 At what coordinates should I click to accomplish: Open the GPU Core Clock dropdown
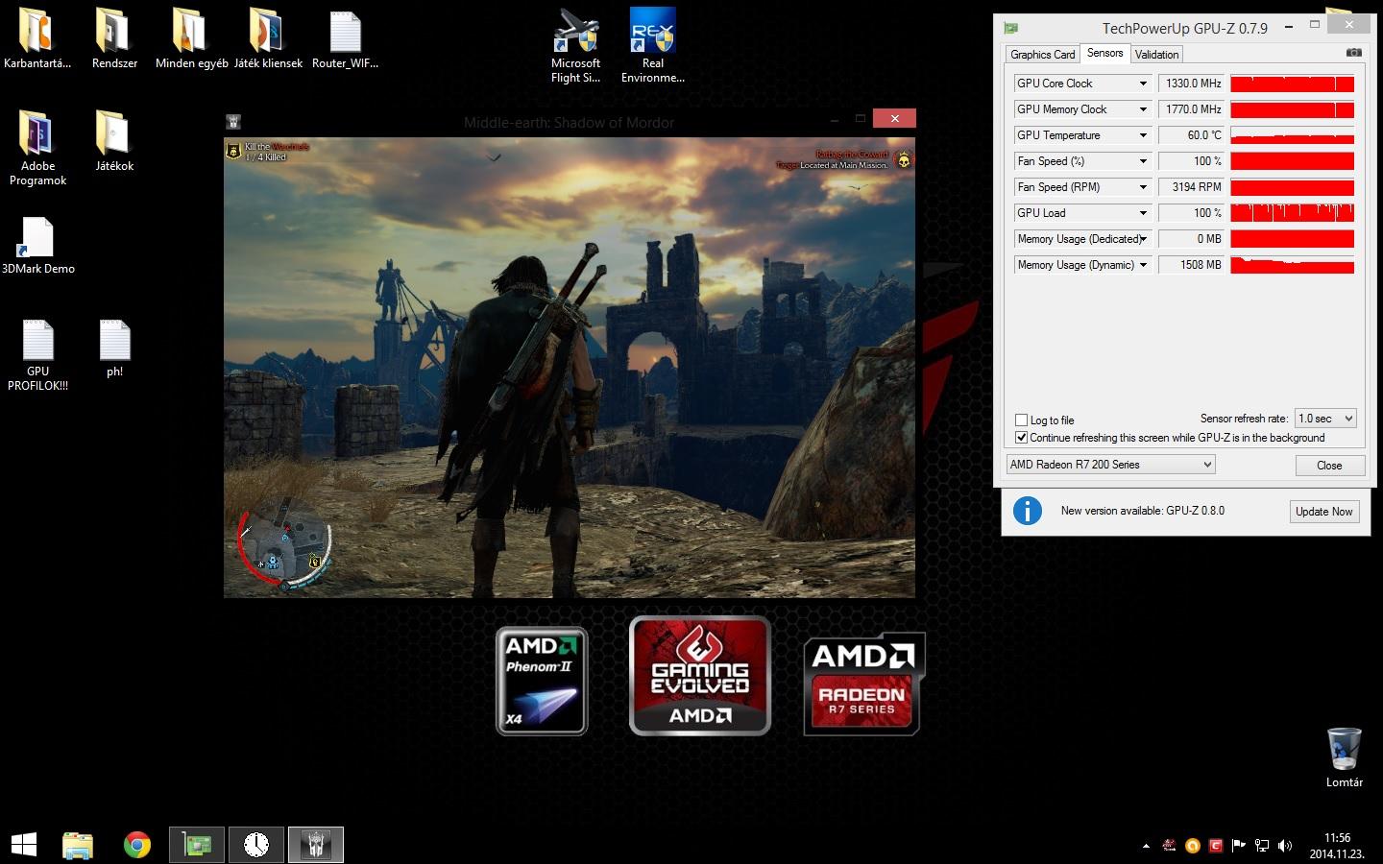[x=1143, y=84]
